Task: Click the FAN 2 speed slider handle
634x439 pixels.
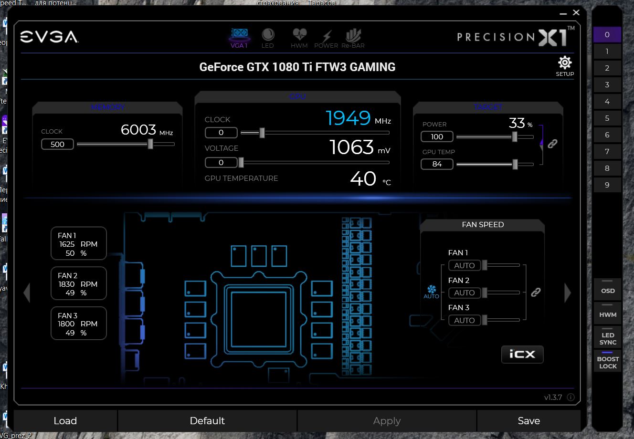Action: (485, 293)
